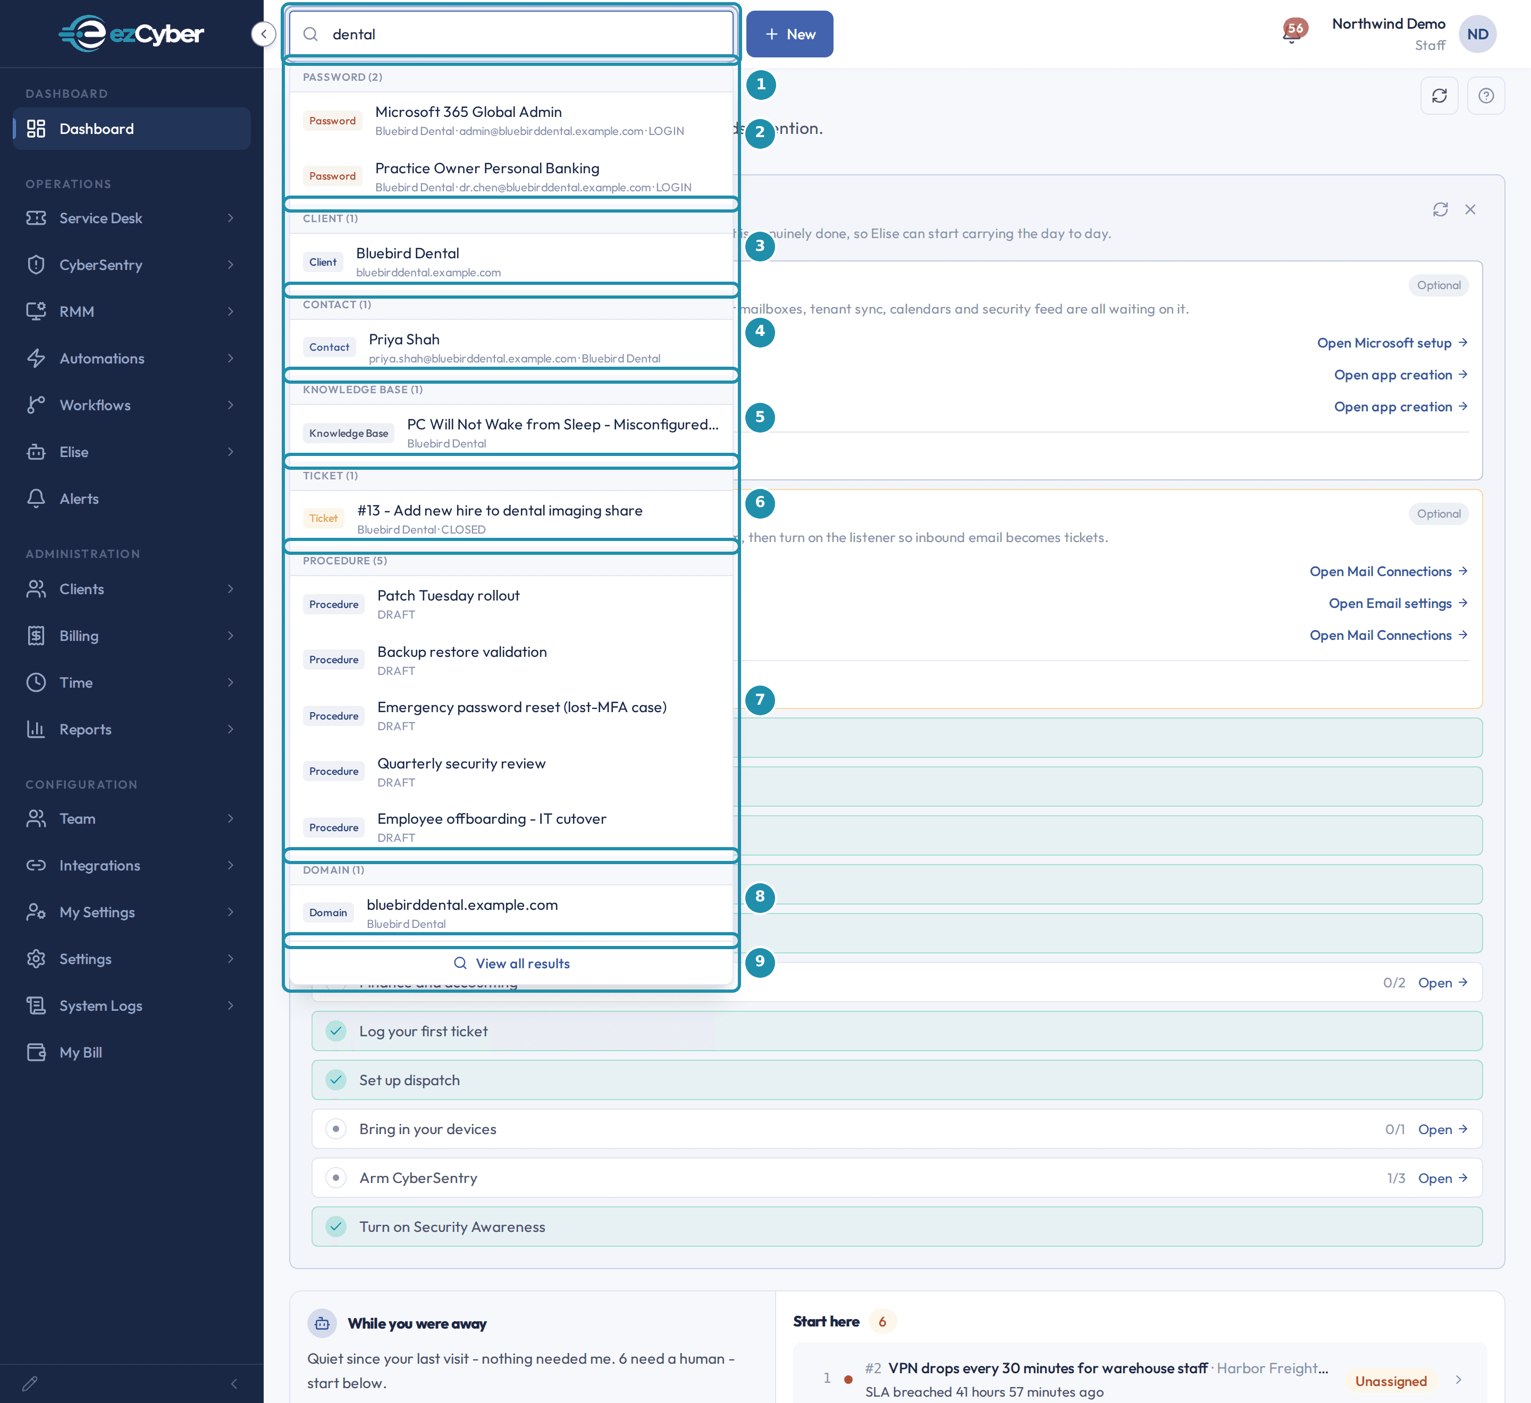Viewport: 1531px width, 1403px height.
Task: Open bluebirddental.example.com domain result
Action: click(x=511, y=914)
